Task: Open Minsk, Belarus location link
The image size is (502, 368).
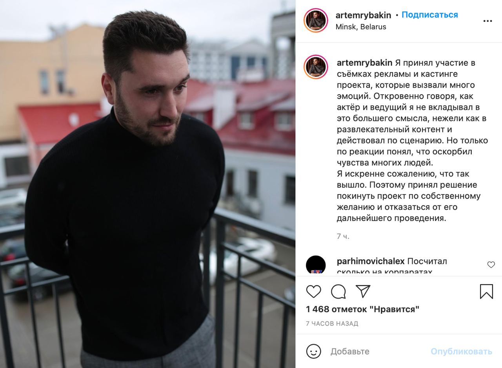Action: coord(361,27)
